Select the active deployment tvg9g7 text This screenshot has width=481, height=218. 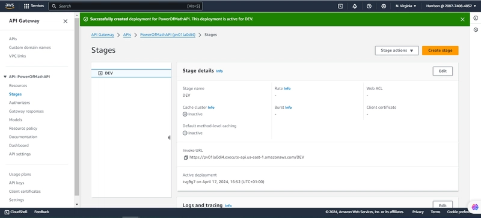pos(223,182)
